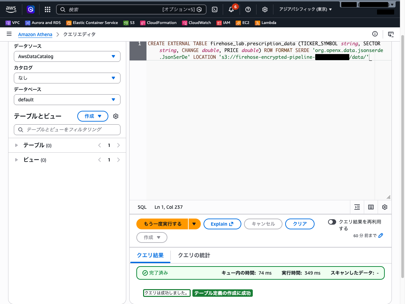The height and width of the screenshot is (304, 405).
Task: Click the Amazon Q icon in header
Action: coord(31,9)
